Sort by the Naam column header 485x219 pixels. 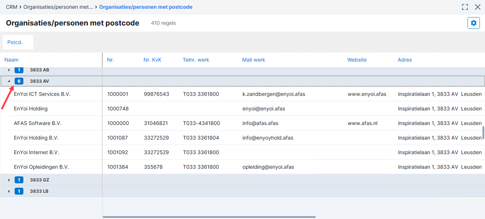click(x=11, y=60)
